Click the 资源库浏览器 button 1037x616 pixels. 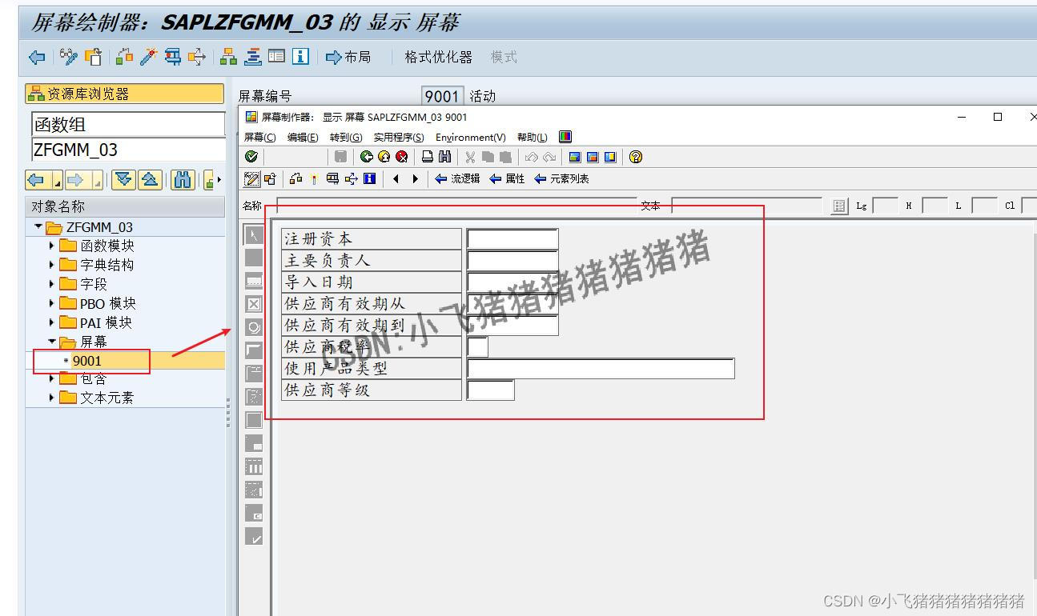[x=124, y=94]
